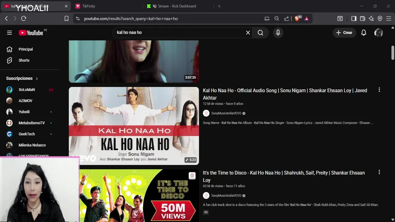
Task: Expand the Suscripciones section
Action: (22, 78)
